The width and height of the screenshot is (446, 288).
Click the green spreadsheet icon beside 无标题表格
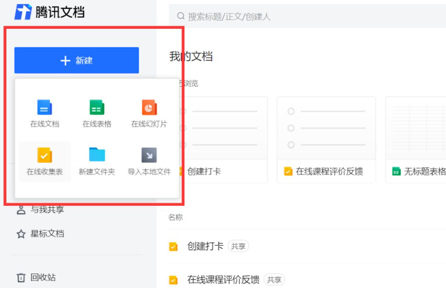pyautogui.click(x=396, y=171)
